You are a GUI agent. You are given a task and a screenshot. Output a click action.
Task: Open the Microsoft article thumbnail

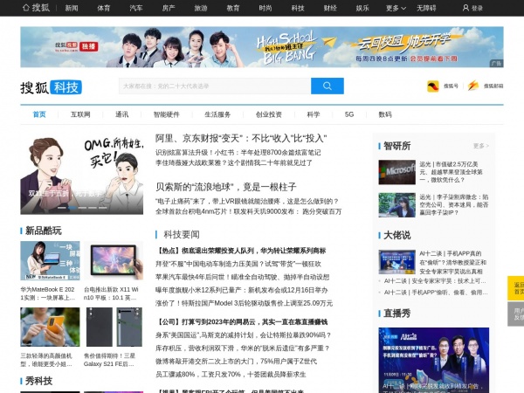pyautogui.click(x=399, y=170)
